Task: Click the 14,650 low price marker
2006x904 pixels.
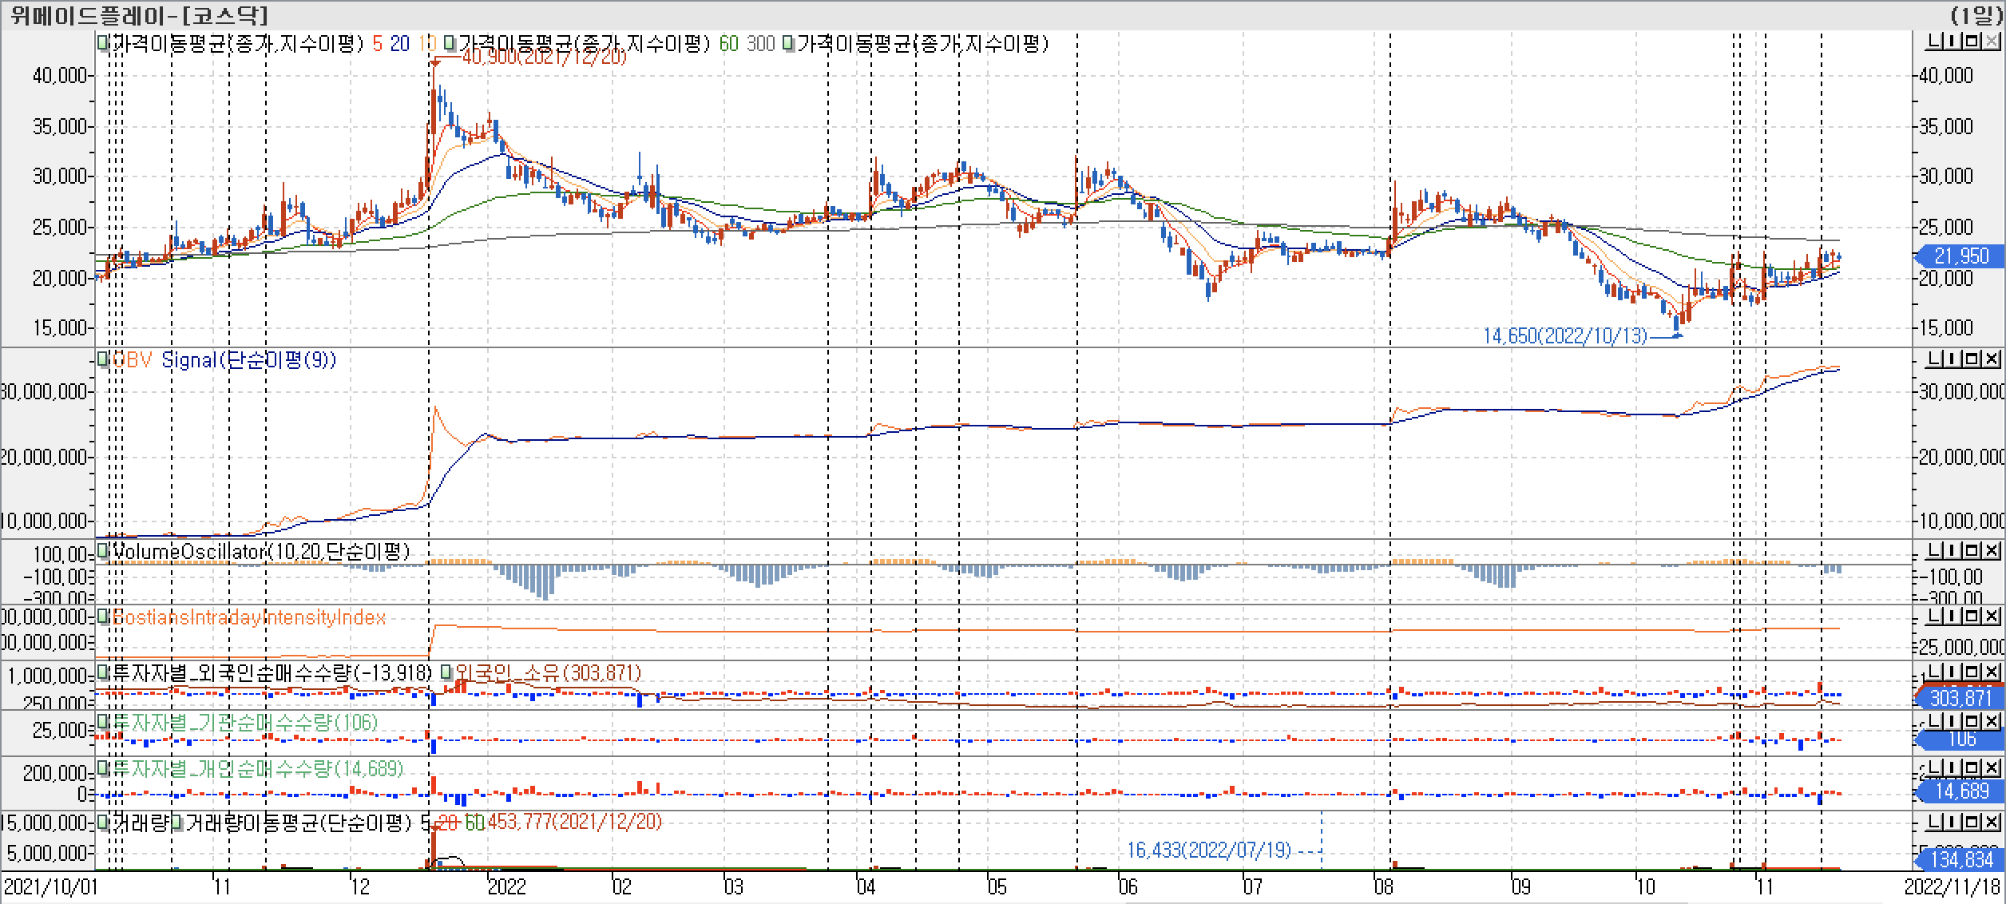Action: tap(1564, 336)
